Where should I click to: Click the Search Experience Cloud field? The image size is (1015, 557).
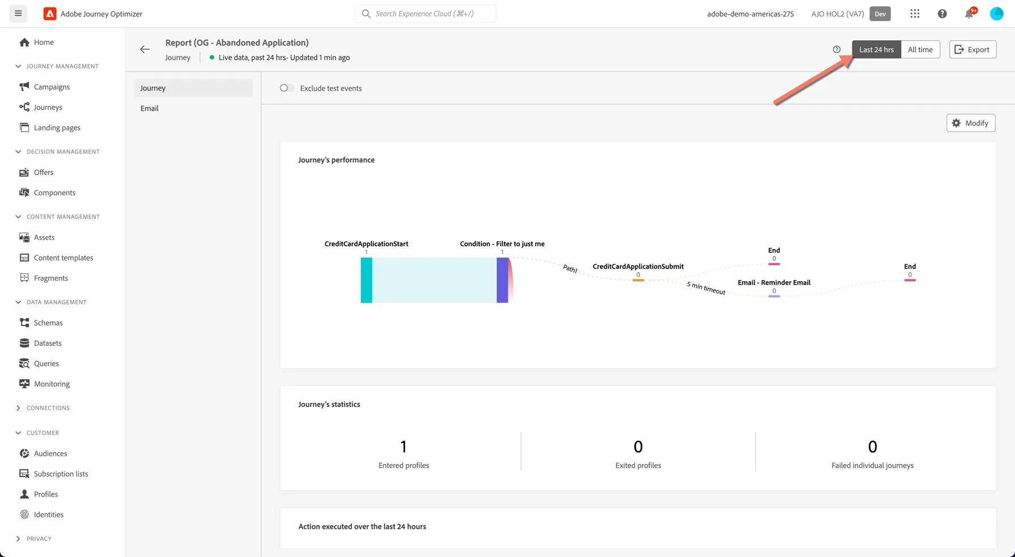(x=425, y=14)
